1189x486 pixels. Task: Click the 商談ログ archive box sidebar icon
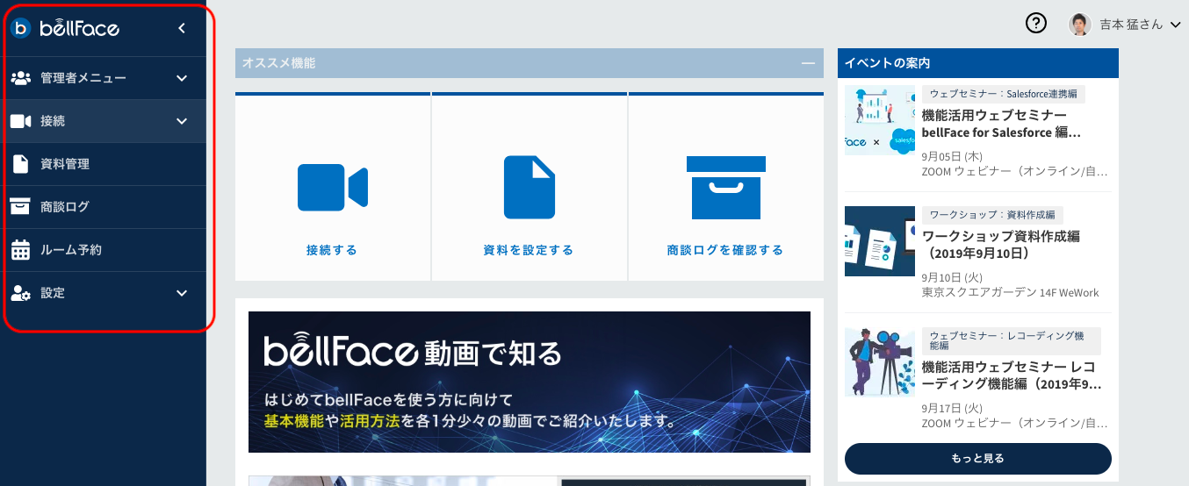coord(20,207)
